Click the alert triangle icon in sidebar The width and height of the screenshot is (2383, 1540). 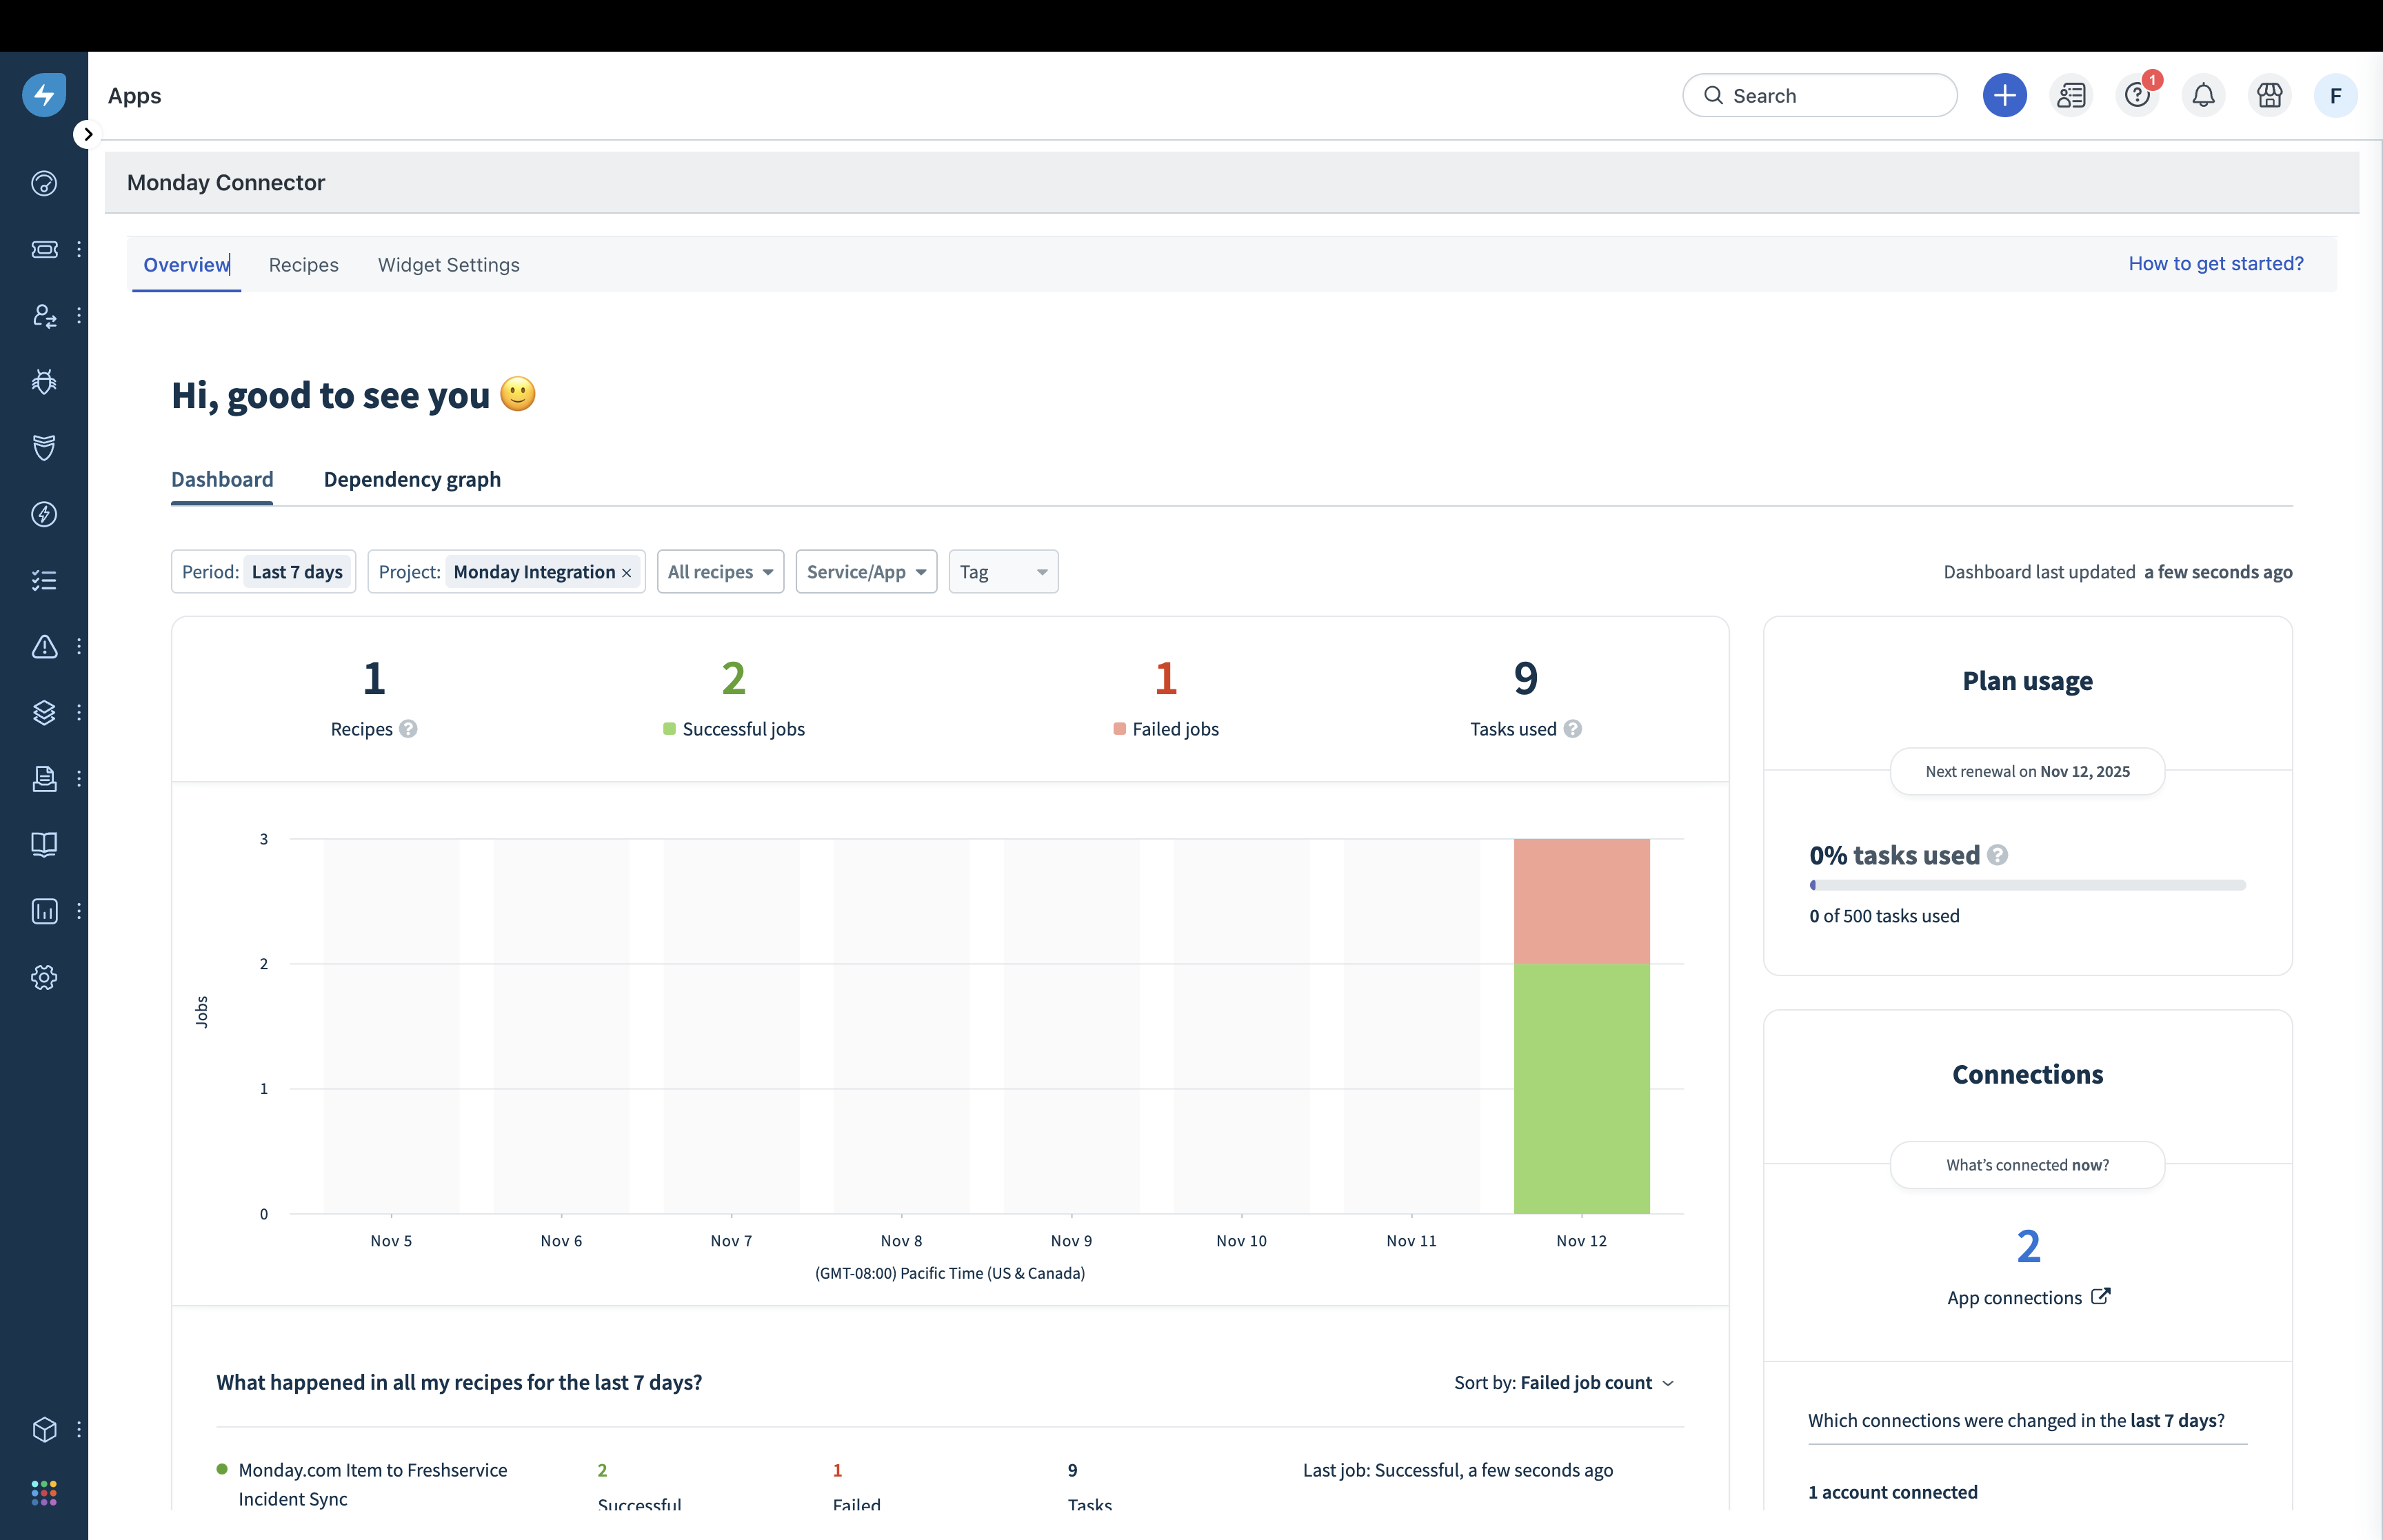(44, 647)
